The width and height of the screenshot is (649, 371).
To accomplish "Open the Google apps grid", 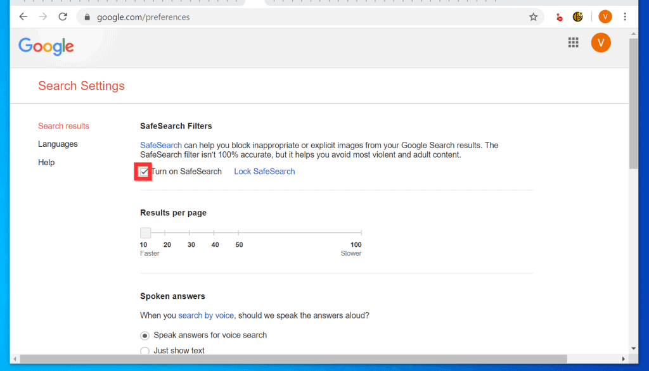I will pos(573,42).
